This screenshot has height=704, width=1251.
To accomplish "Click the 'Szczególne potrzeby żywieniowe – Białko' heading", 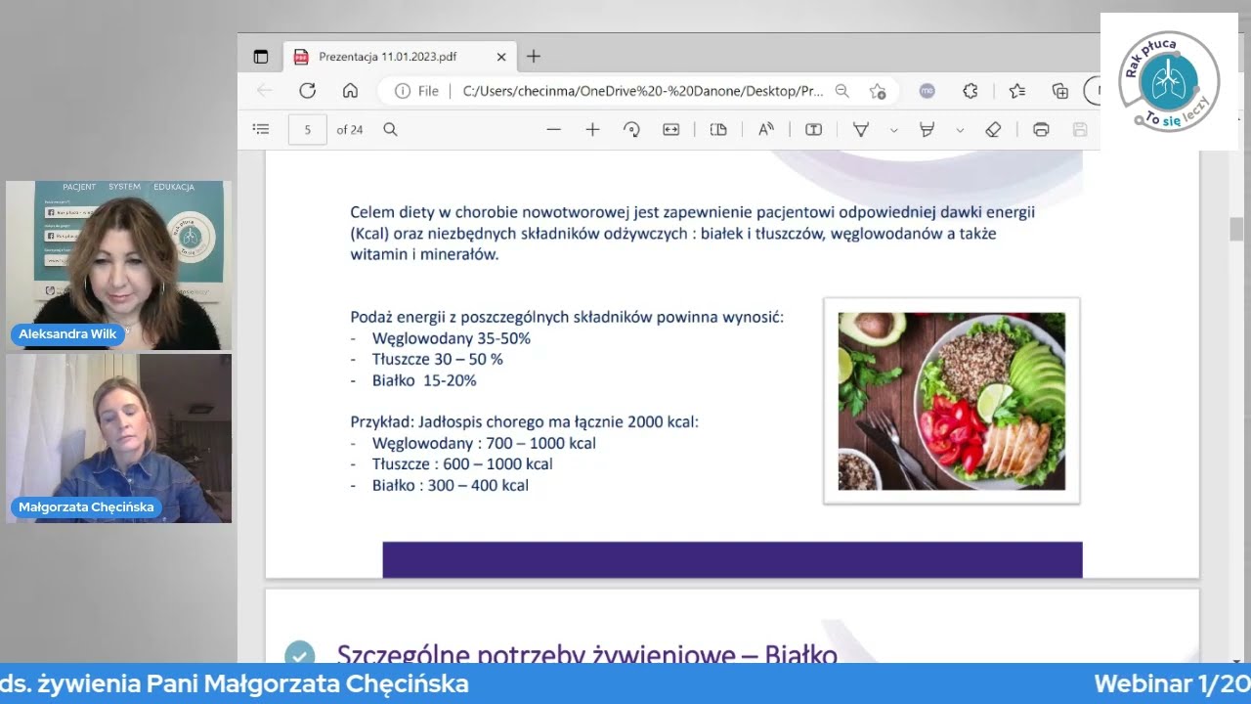I will click(587, 653).
